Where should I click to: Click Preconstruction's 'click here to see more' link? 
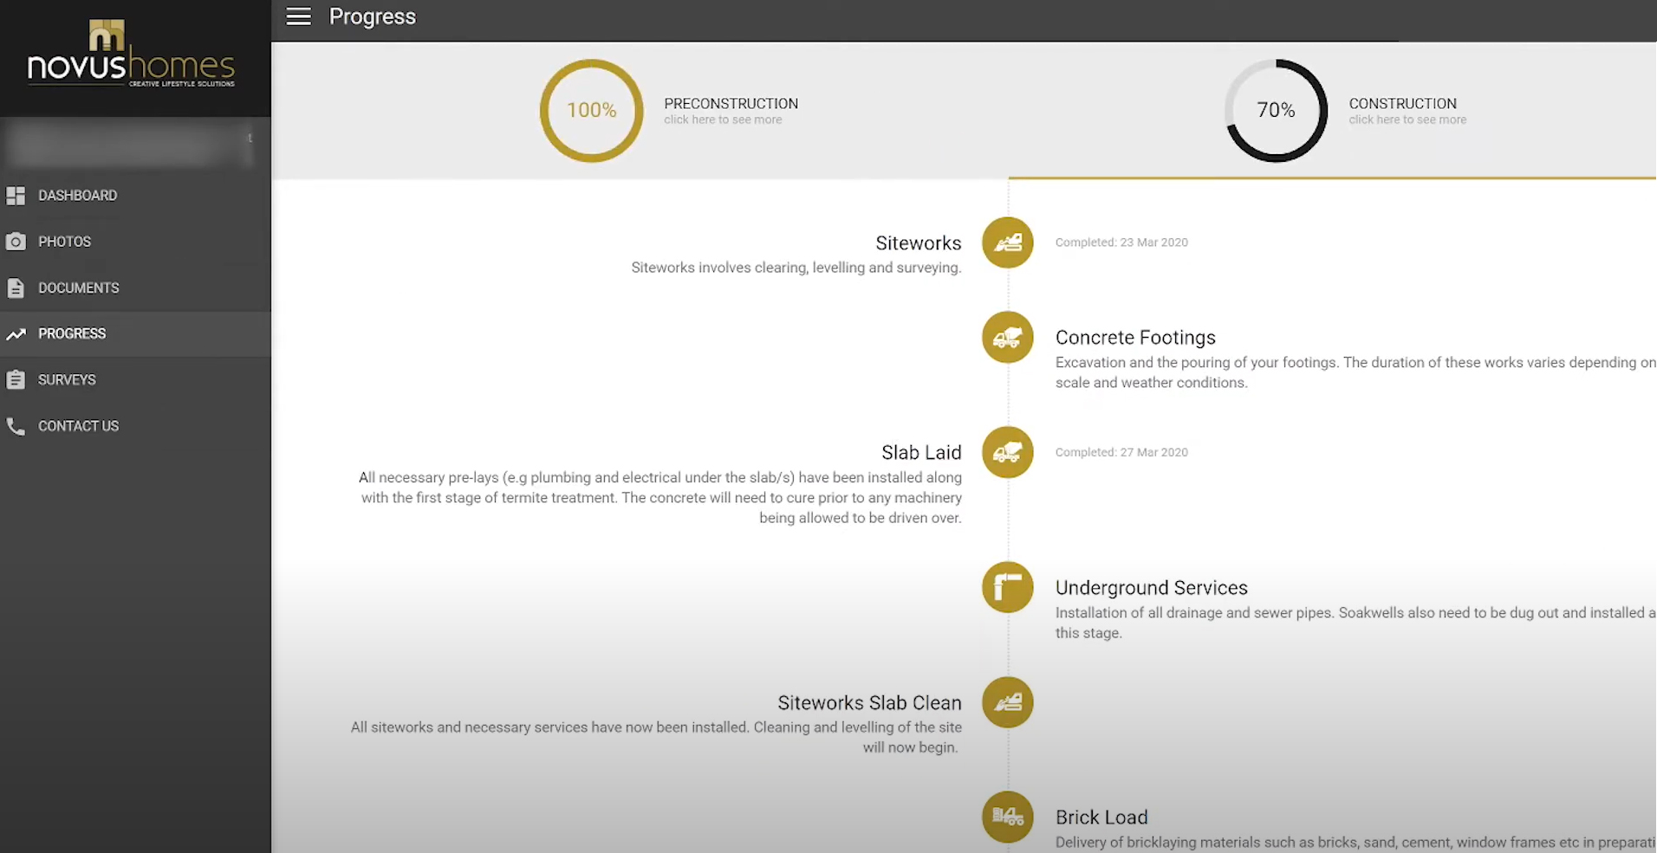(724, 119)
